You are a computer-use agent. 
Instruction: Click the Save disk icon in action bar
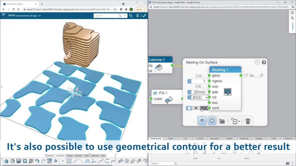click(x=18, y=161)
